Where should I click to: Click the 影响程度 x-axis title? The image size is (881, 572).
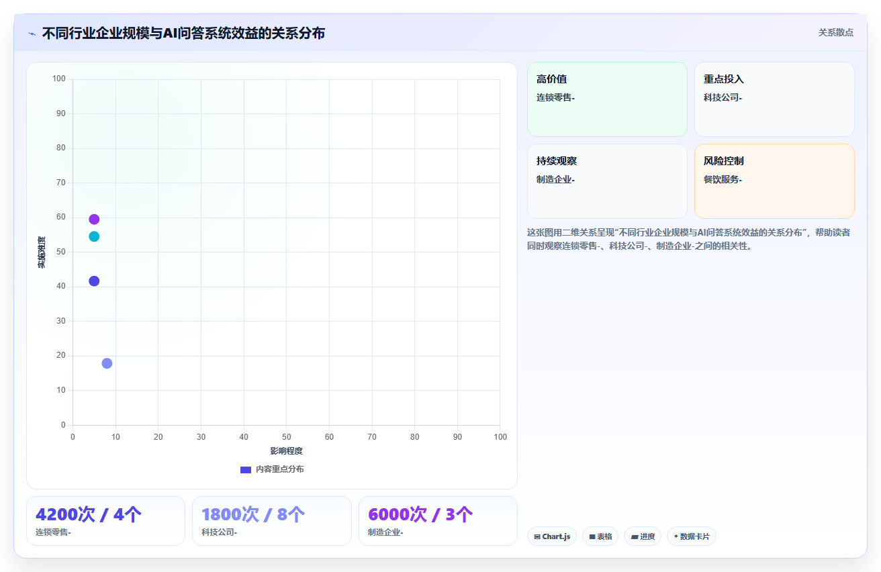(x=287, y=451)
